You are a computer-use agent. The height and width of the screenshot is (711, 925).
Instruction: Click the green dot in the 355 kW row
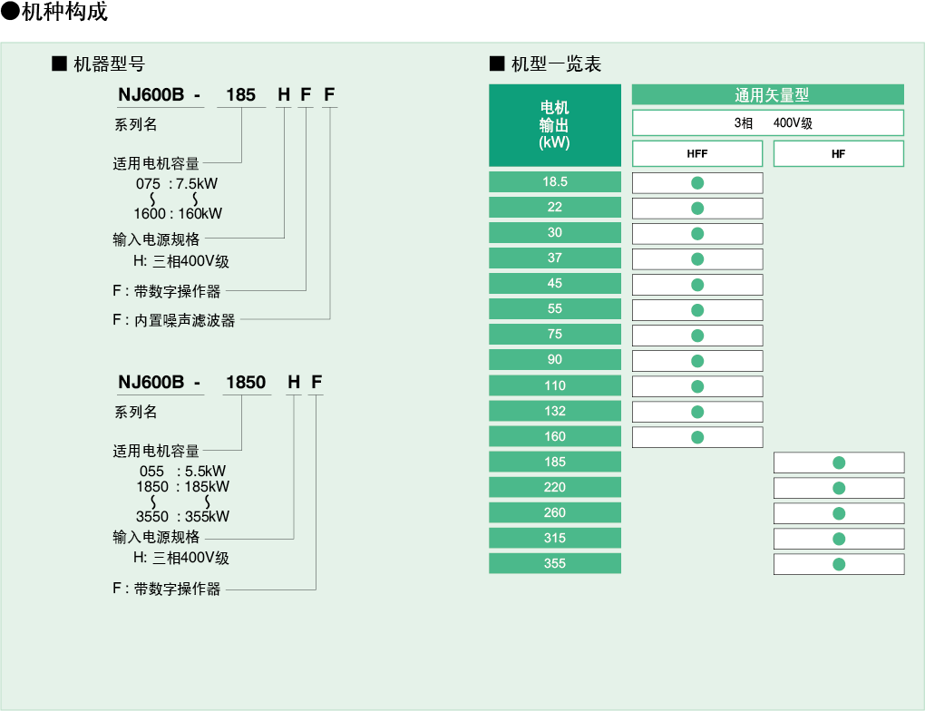click(x=839, y=564)
